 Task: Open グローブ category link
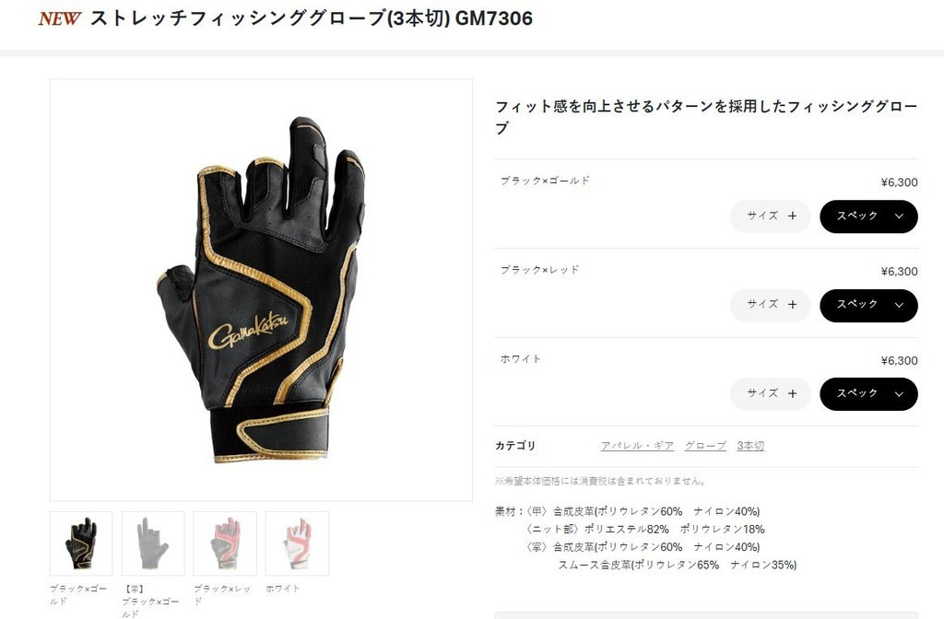pyautogui.click(x=705, y=446)
